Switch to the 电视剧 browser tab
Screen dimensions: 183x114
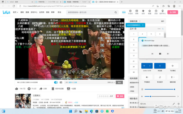(x=77, y=2)
